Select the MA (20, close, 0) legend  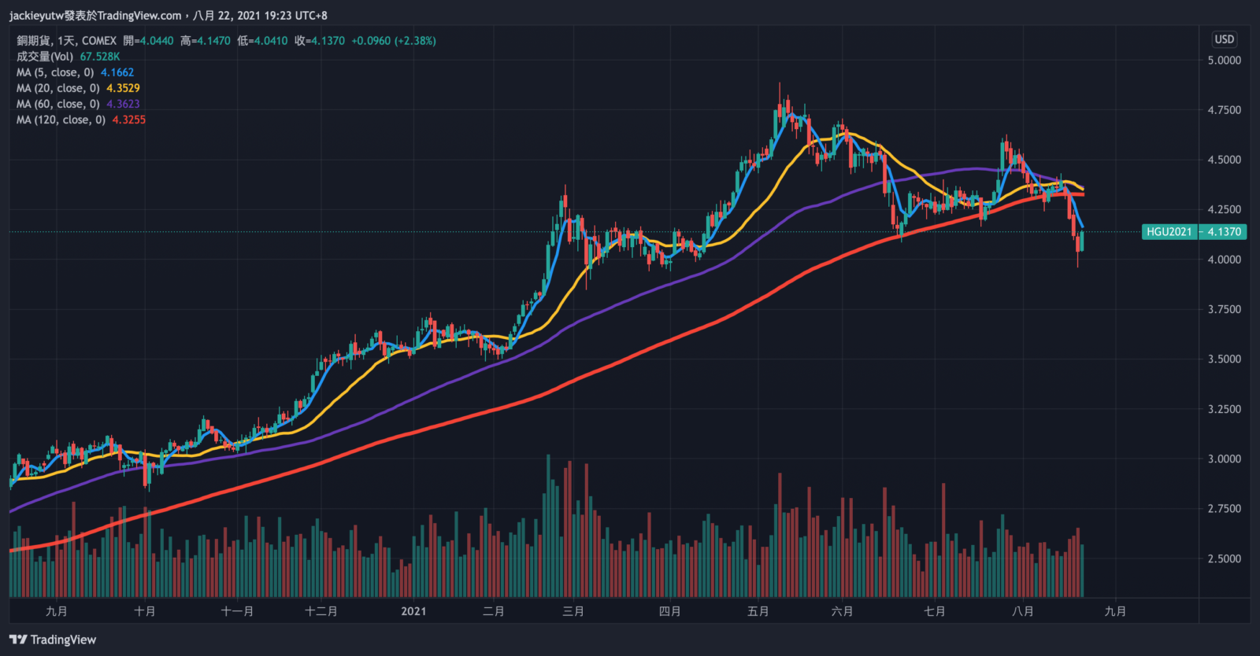point(58,88)
